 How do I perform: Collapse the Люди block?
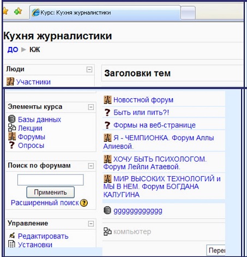pyautogui.click(x=89, y=69)
